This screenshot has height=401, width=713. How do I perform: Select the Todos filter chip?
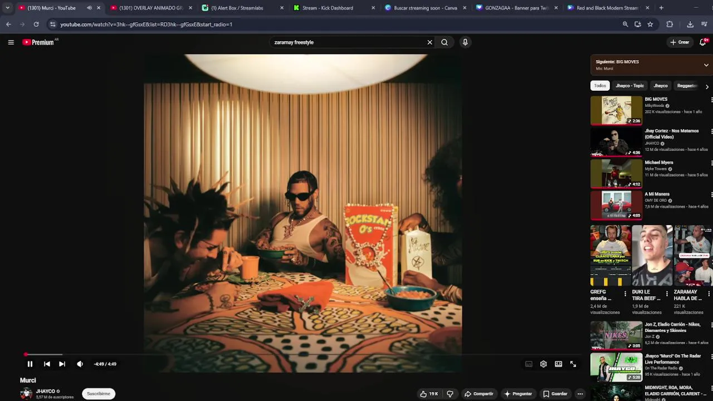(600, 86)
